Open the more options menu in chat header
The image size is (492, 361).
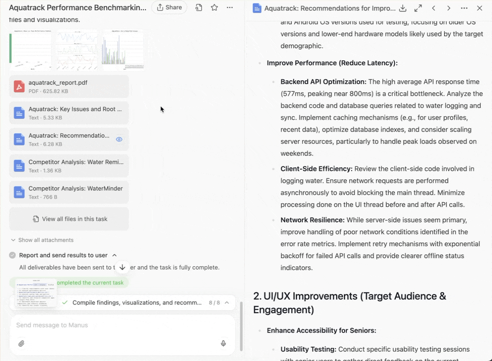(230, 8)
